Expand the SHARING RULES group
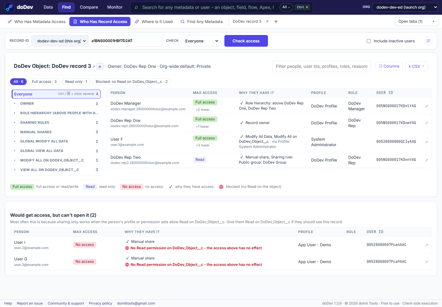 click(x=56, y=123)
